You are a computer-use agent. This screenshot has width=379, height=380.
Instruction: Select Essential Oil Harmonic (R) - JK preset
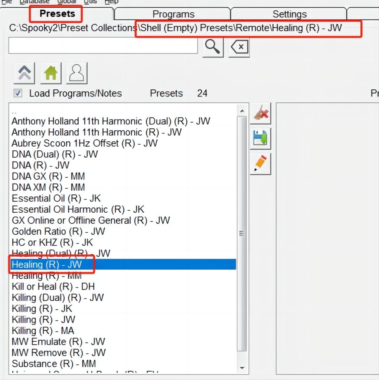[x=78, y=209]
